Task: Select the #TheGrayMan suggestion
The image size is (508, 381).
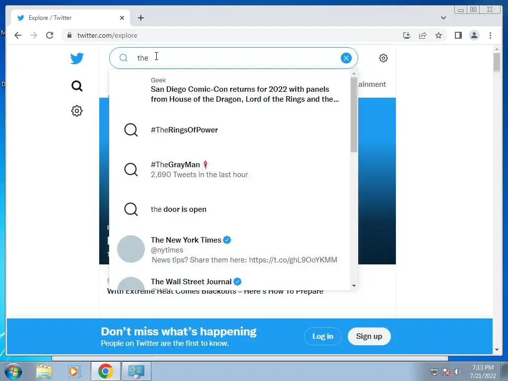Action: pos(230,170)
